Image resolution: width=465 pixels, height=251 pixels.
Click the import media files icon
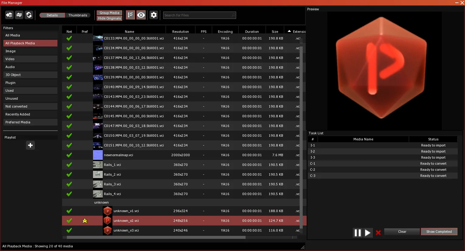coord(9,15)
